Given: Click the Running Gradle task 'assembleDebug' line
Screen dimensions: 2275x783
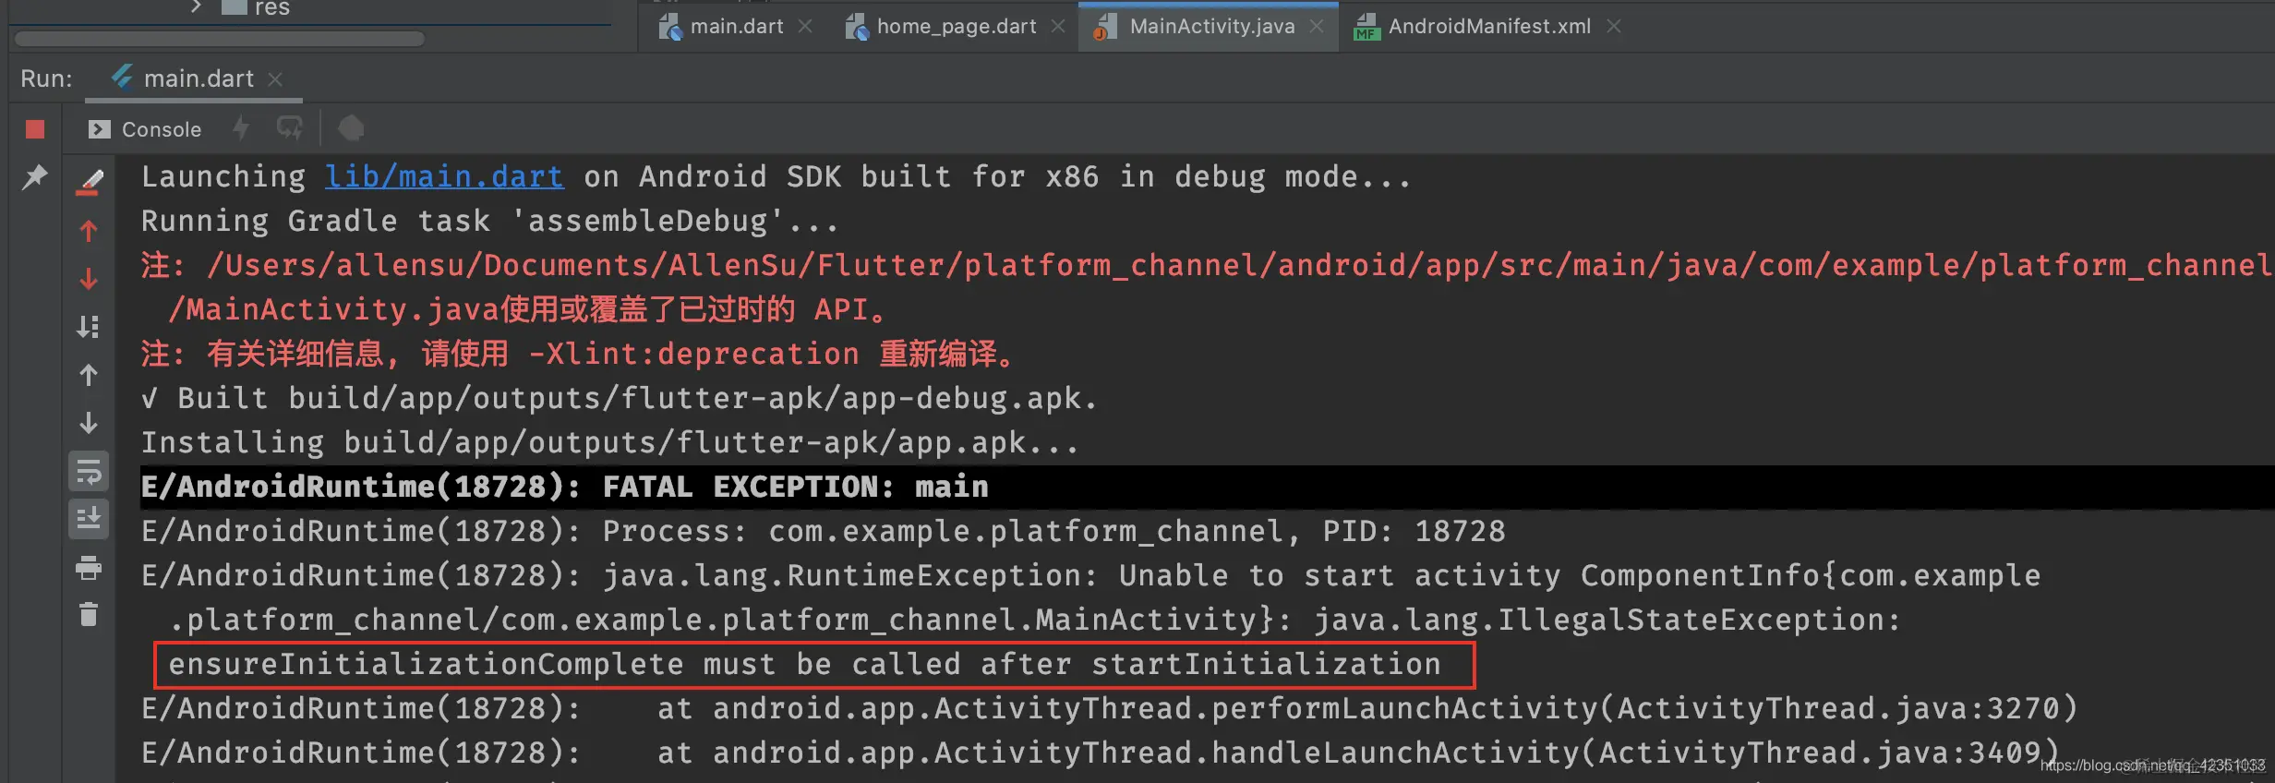Looking at the screenshot, I should [490, 221].
